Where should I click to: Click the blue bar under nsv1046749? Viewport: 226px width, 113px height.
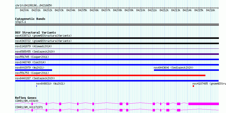(x=117, y=65)
